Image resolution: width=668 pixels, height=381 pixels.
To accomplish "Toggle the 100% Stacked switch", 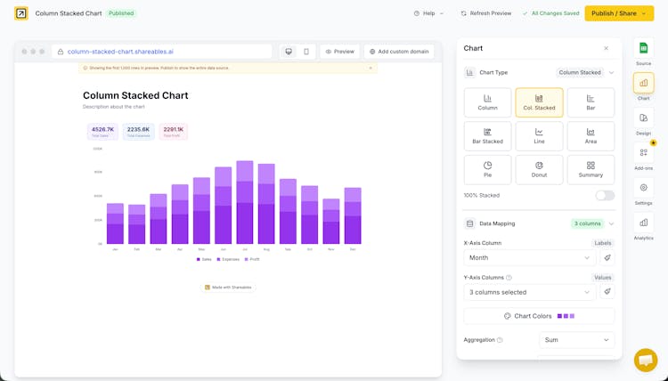I will pos(604,195).
